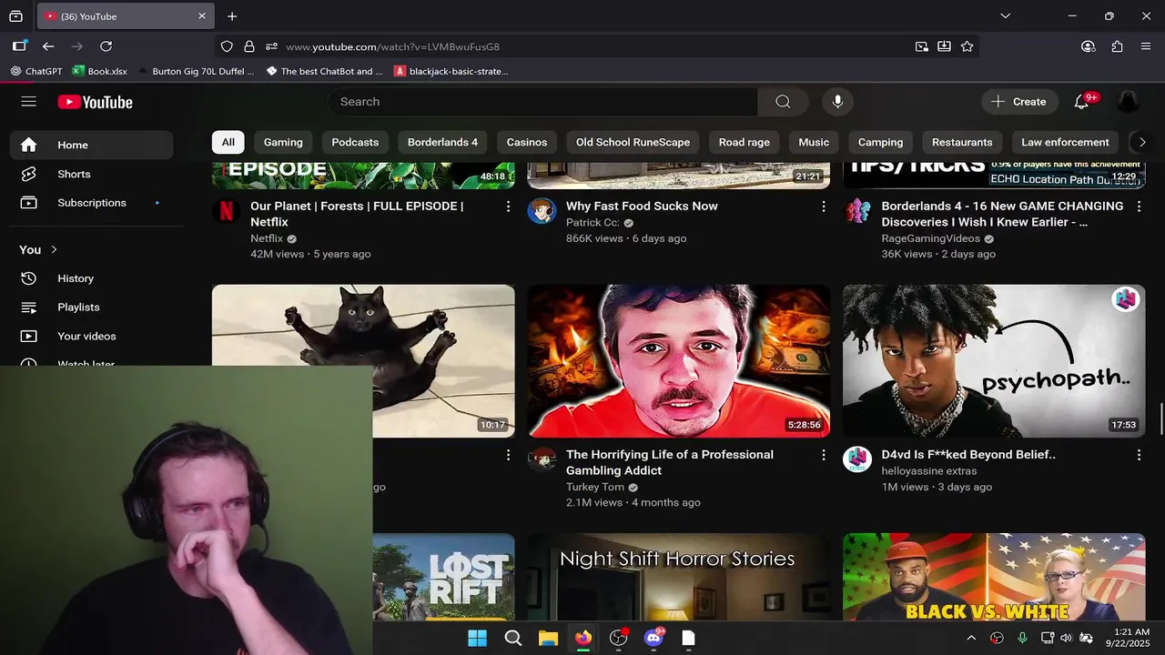Expand the You section chevron

[54, 249]
